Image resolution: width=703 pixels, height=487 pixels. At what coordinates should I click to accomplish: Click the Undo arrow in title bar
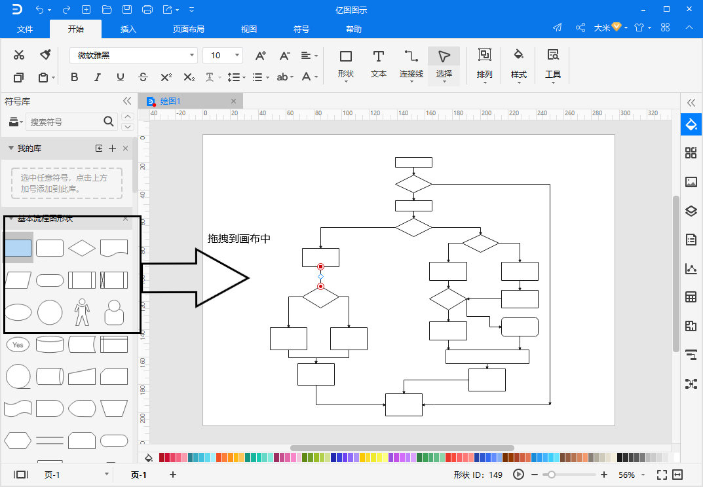pyautogui.click(x=40, y=9)
